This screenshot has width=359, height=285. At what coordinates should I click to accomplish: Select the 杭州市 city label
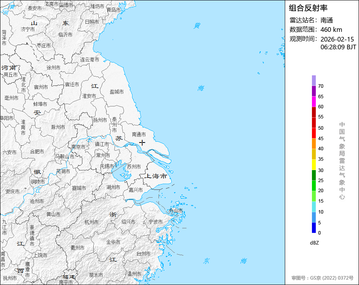(x=91, y=222)
